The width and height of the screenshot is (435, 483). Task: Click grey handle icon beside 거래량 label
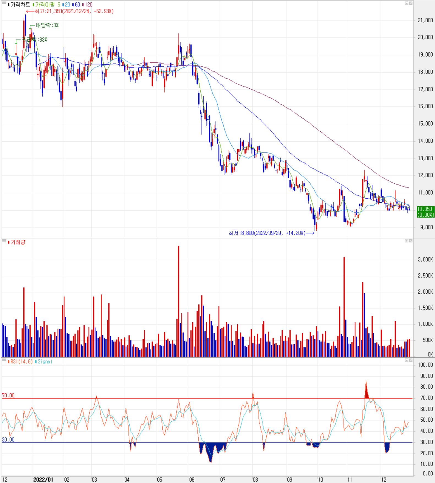pyautogui.click(x=4, y=241)
